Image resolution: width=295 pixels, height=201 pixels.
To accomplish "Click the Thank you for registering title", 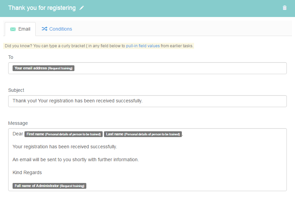I will (42, 8).
